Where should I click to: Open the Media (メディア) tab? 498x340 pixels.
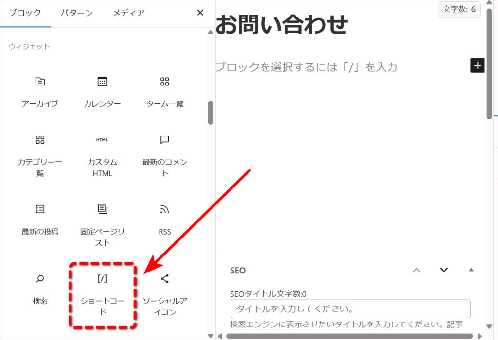click(128, 13)
